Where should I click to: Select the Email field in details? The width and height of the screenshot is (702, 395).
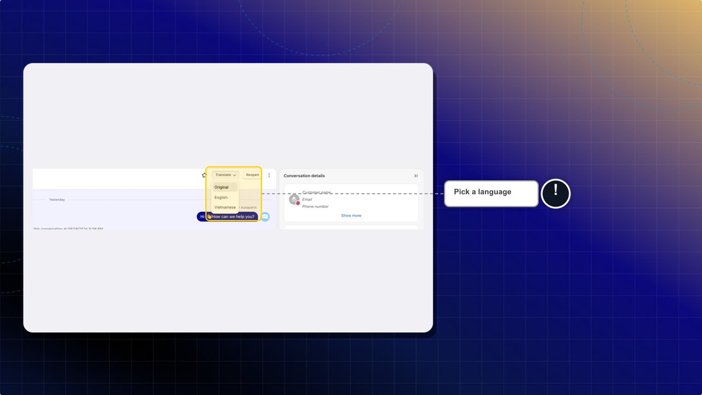click(x=307, y=200)
